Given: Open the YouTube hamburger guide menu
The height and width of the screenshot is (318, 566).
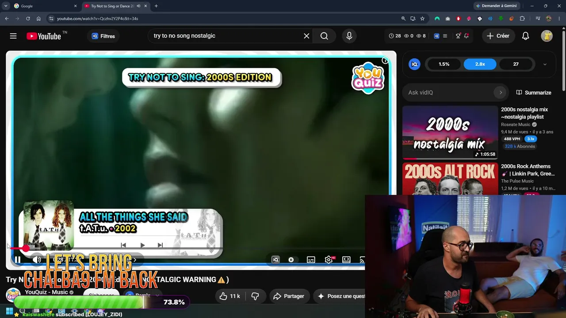Looking at the screenshot, I should (x=13, y=36).
